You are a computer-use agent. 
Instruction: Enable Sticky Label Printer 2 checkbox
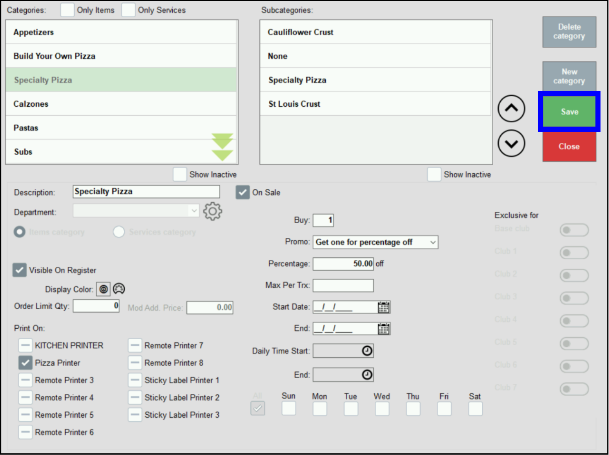(135, 398)
